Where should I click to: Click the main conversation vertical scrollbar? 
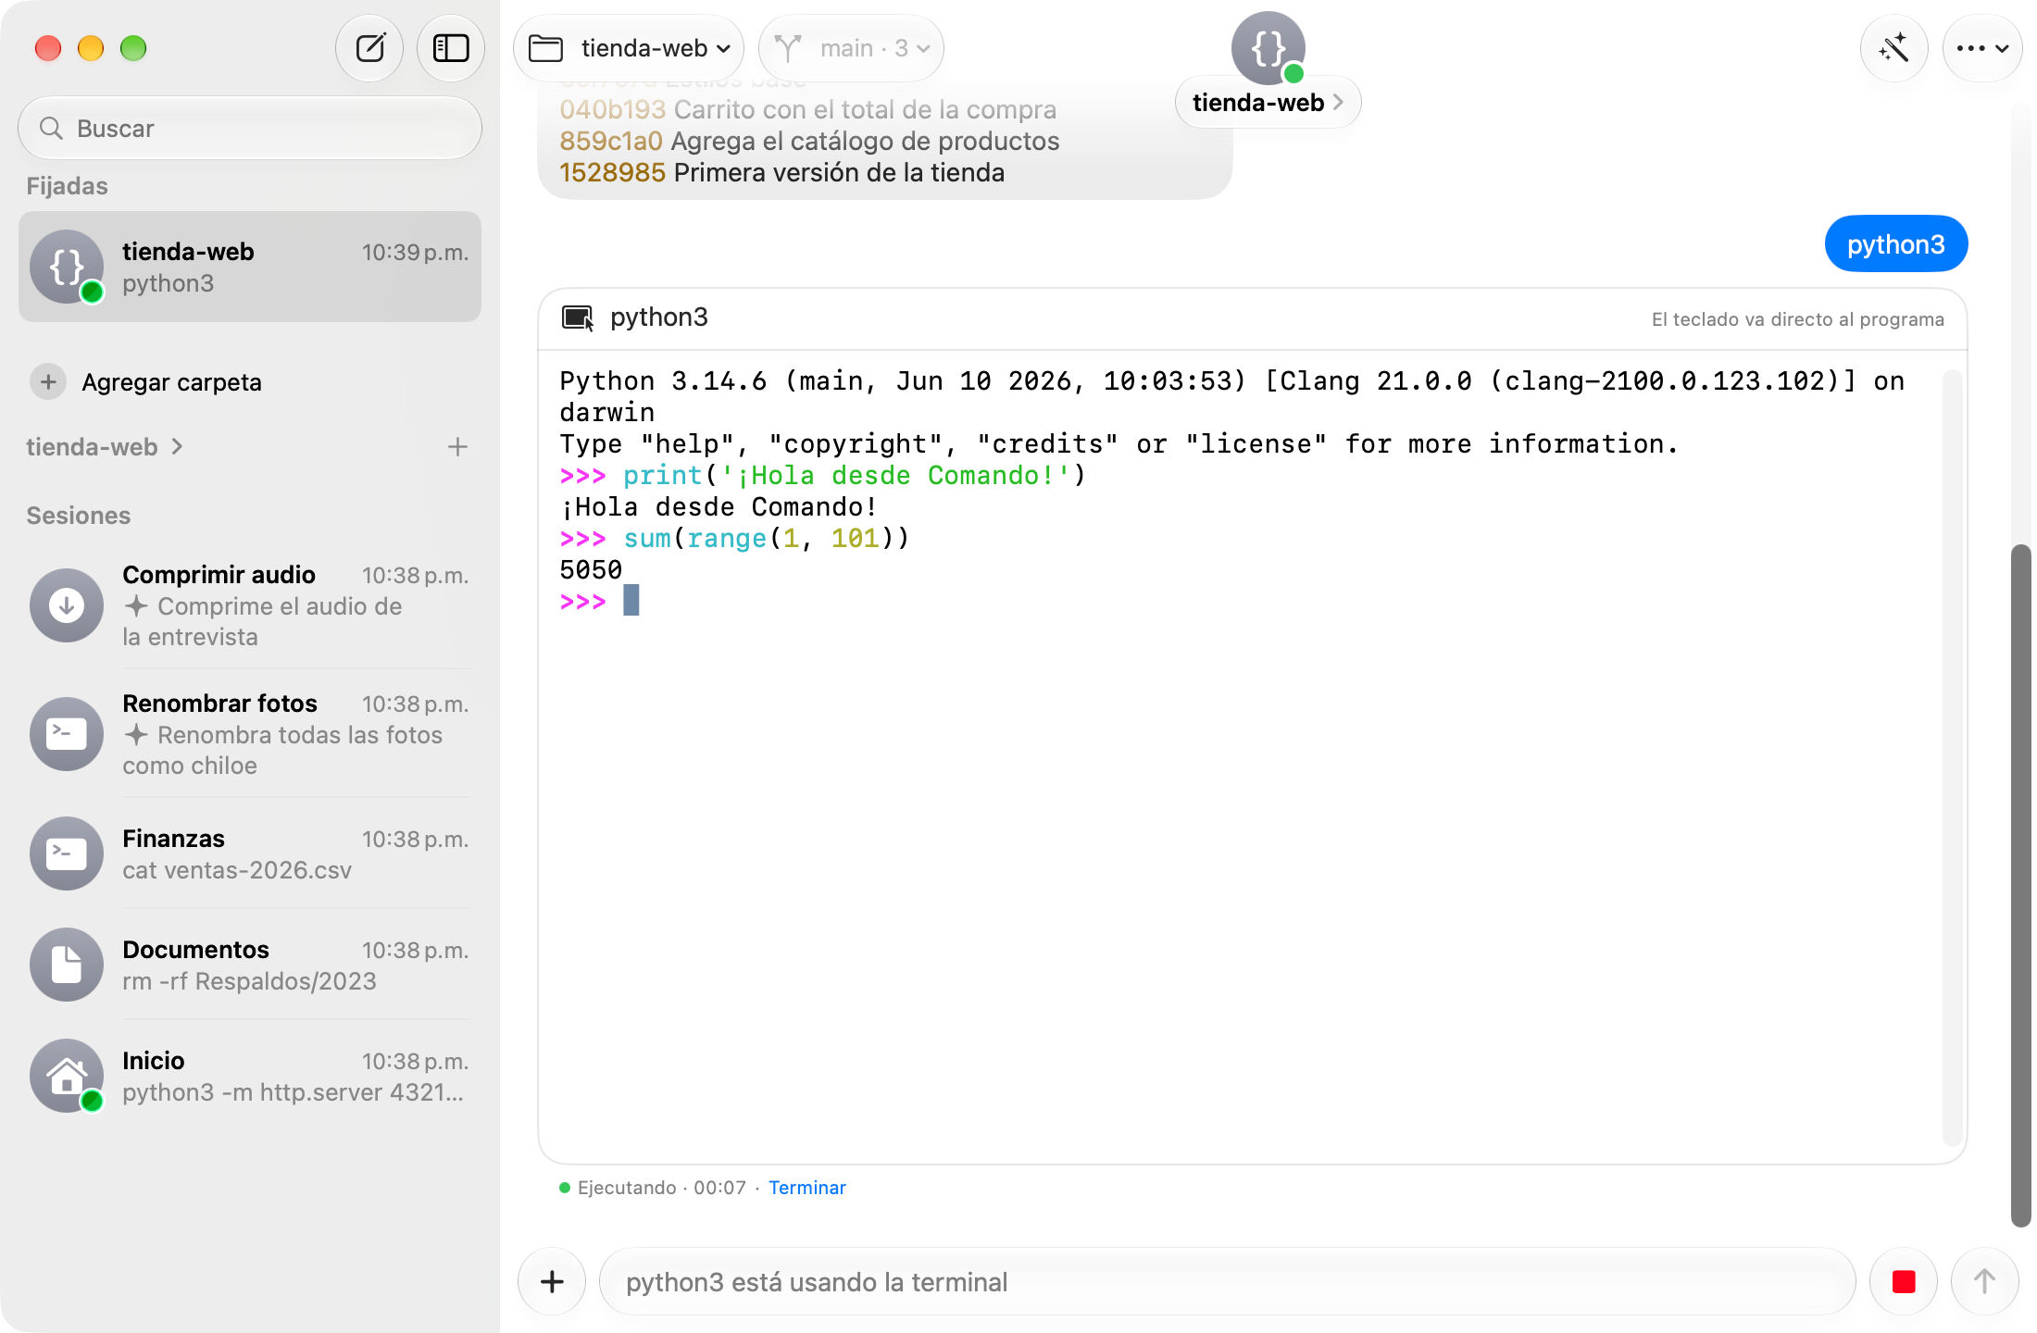tap(2020, 886)
